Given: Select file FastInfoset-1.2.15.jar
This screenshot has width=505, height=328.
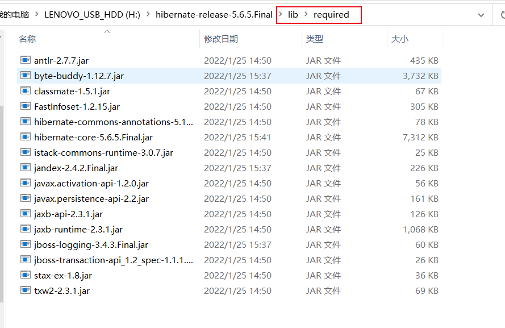Looking at the screenshot, I should coord(77,107).
